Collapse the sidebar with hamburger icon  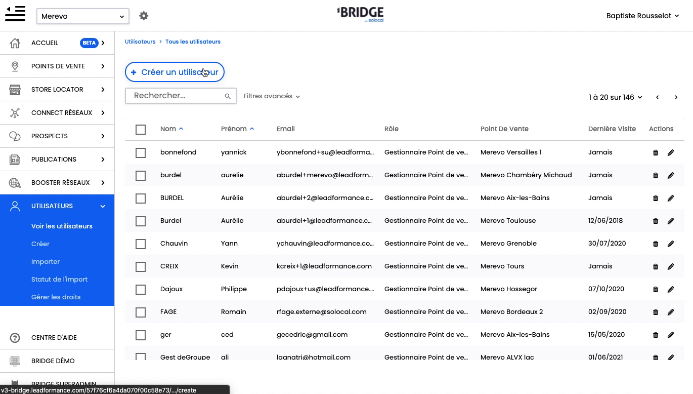point(15,14)
